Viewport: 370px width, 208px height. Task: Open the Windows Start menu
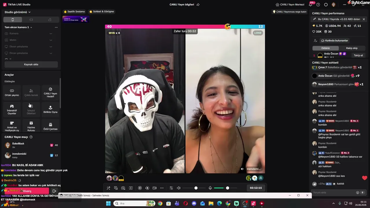coord(108,203)
